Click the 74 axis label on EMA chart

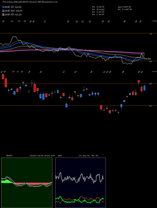151,34
